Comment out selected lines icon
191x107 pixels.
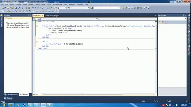click(27, 11)
